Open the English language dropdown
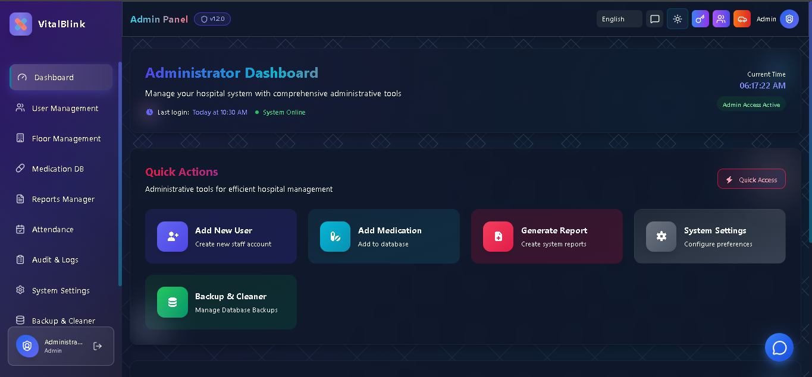 (x=619, y=18)
